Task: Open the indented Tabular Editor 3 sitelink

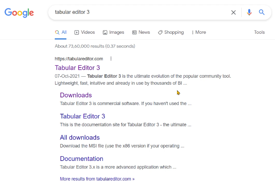Action: [82, 116]
